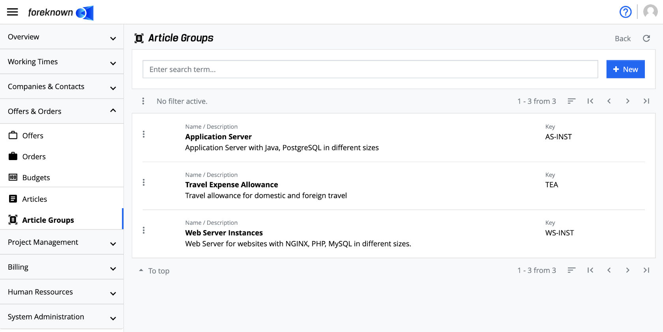Click the Article Groups sidebar icon
The height and width of the screenshot is (332, 663).
tap(13, 220)
